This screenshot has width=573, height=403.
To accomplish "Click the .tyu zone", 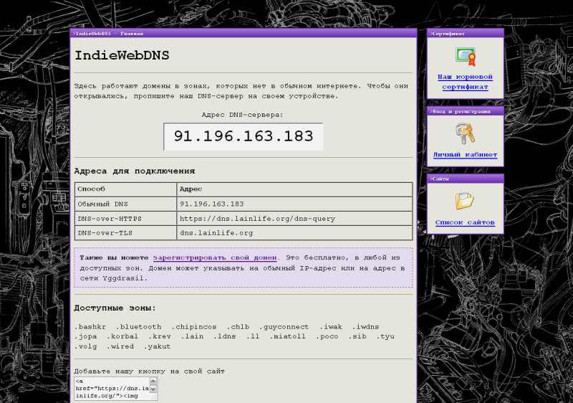I will [385, 336].
